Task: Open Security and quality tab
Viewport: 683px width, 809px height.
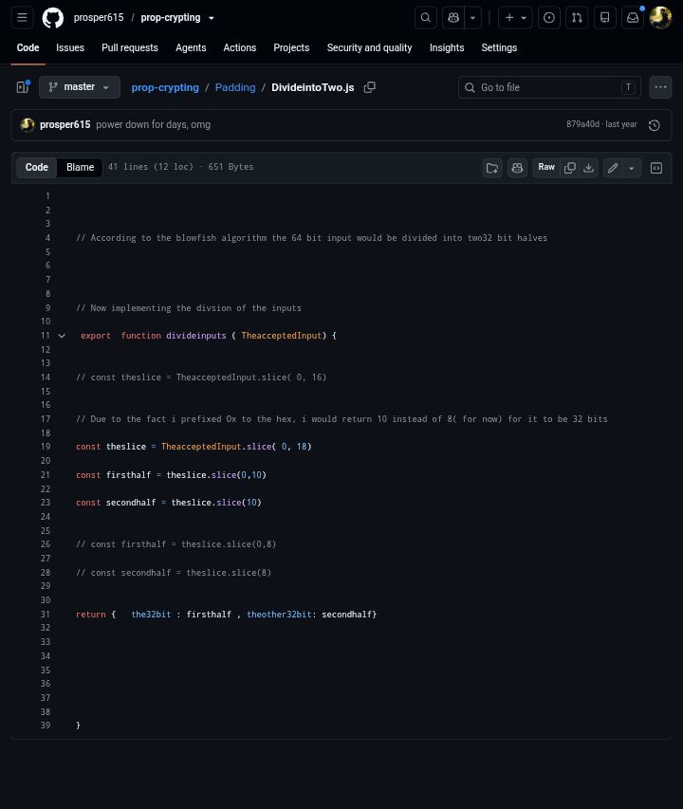Action: 369,47
